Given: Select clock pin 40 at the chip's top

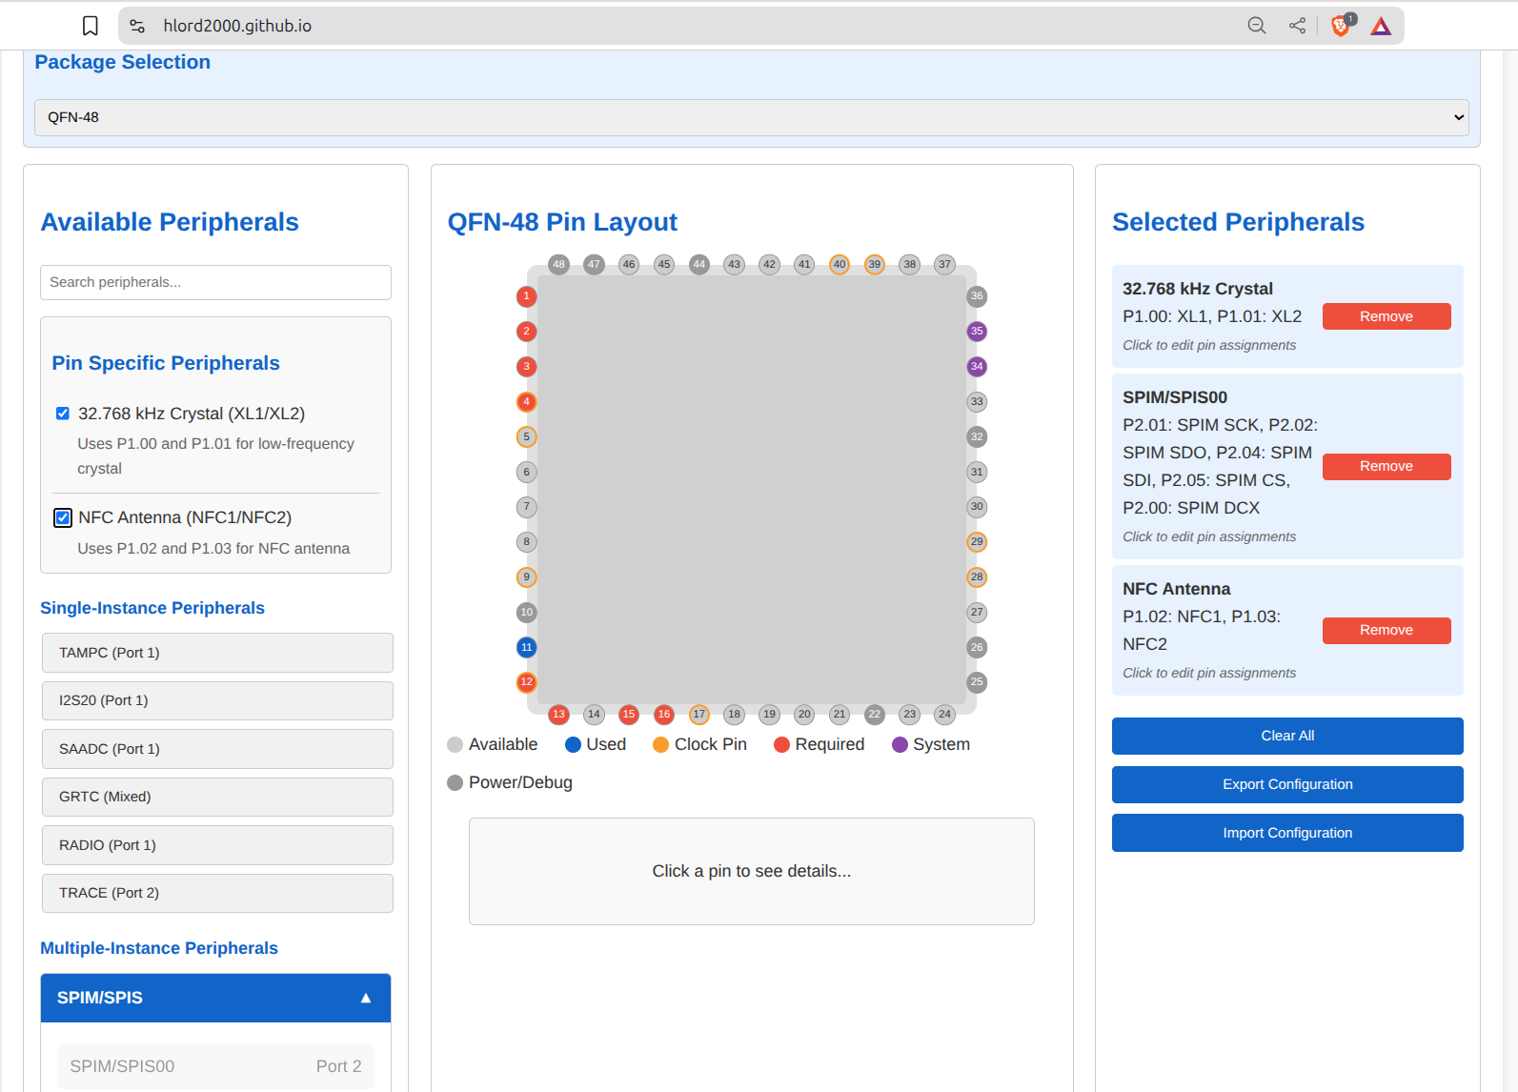Looking at the screenshot, I should (840, 265).
